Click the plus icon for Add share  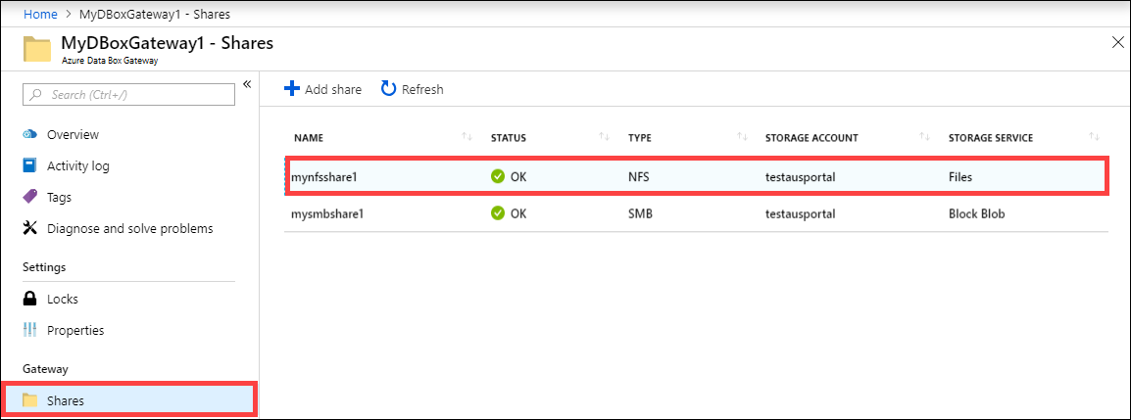click(291, 89)
